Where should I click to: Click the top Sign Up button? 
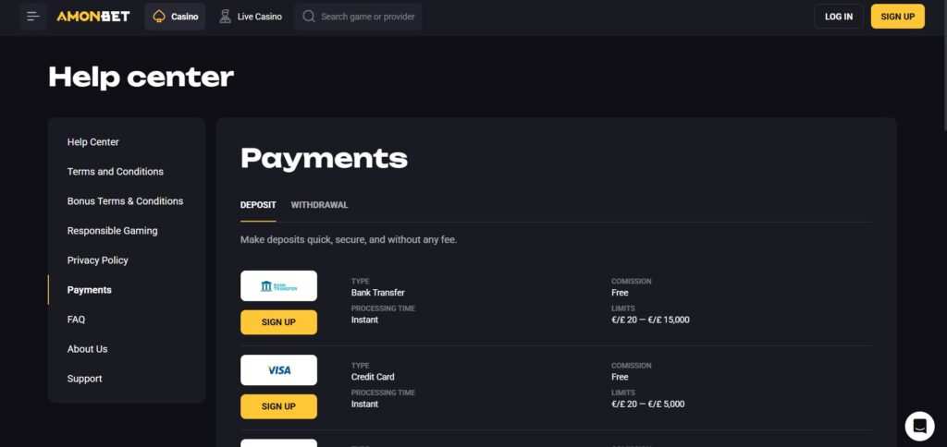pyautogui.click(x=897, y=17)
